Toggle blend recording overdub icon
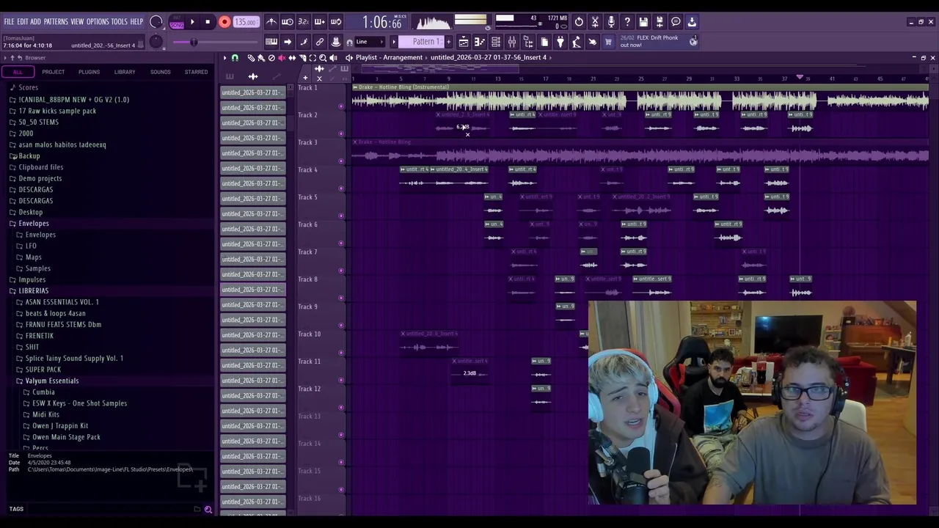The image size is (939, 528). (320, 22)
